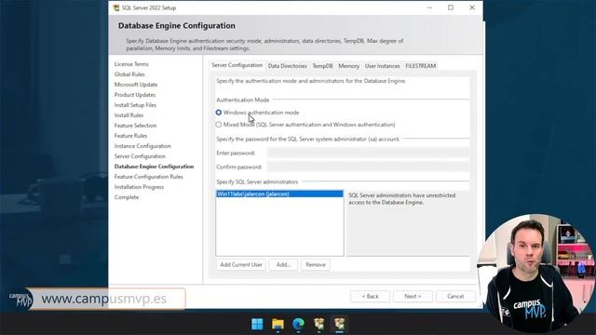Click Server Configuration step in sidebar
This screenshot has height=335, width=596.
tap(140, 156)
